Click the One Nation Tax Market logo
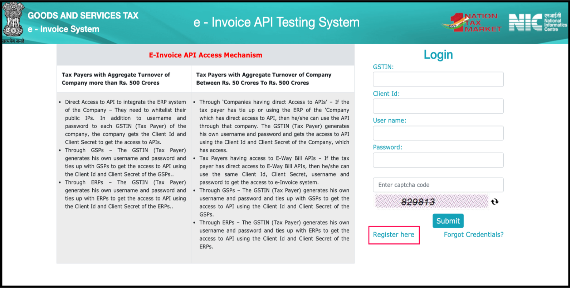The image size is (571, 288). (472, 23)
